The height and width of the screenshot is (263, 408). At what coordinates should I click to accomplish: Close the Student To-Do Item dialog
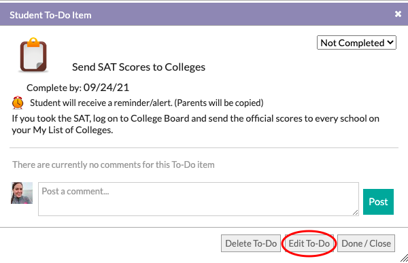coord(398,14)
